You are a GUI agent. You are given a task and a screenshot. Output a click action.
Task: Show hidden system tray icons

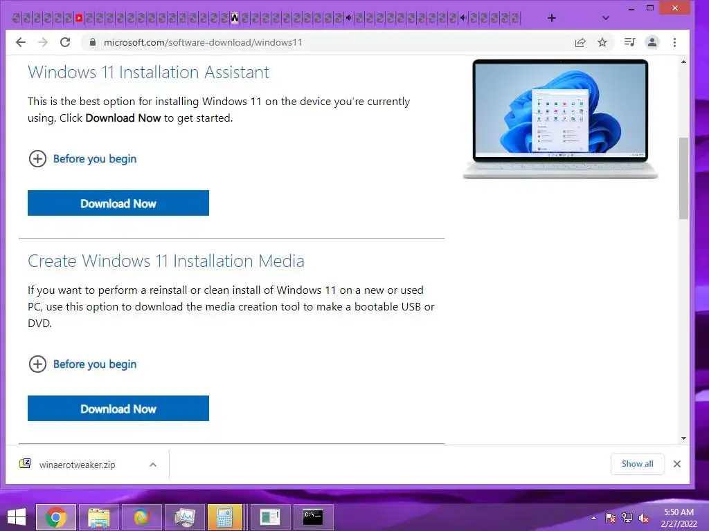pyautogui.click(x=593, y=518)
